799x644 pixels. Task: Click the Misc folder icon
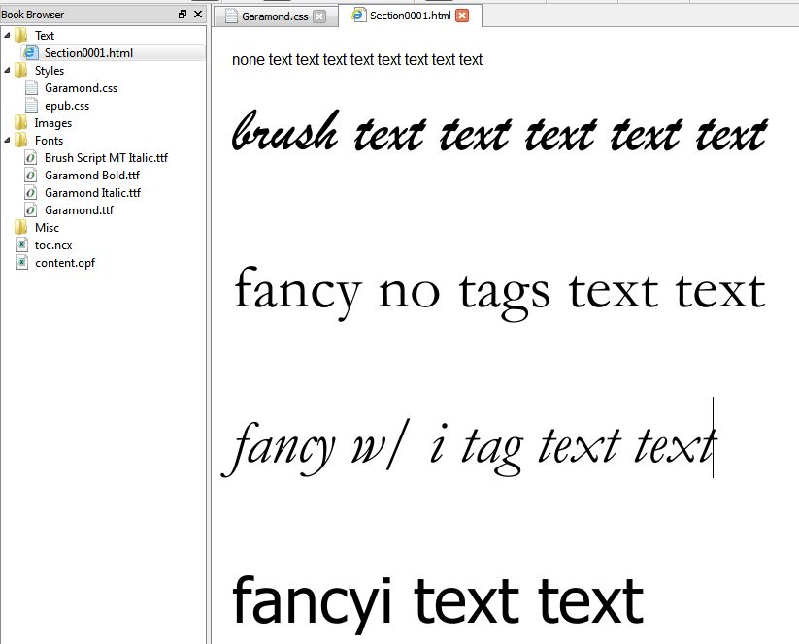21,227
